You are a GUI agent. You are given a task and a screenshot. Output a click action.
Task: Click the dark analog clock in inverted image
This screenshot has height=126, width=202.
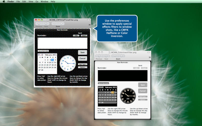pyautogui.click(x=128, y=96)
